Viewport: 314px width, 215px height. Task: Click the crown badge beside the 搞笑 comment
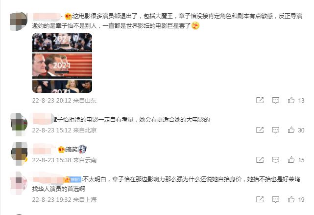click(61, 150)
